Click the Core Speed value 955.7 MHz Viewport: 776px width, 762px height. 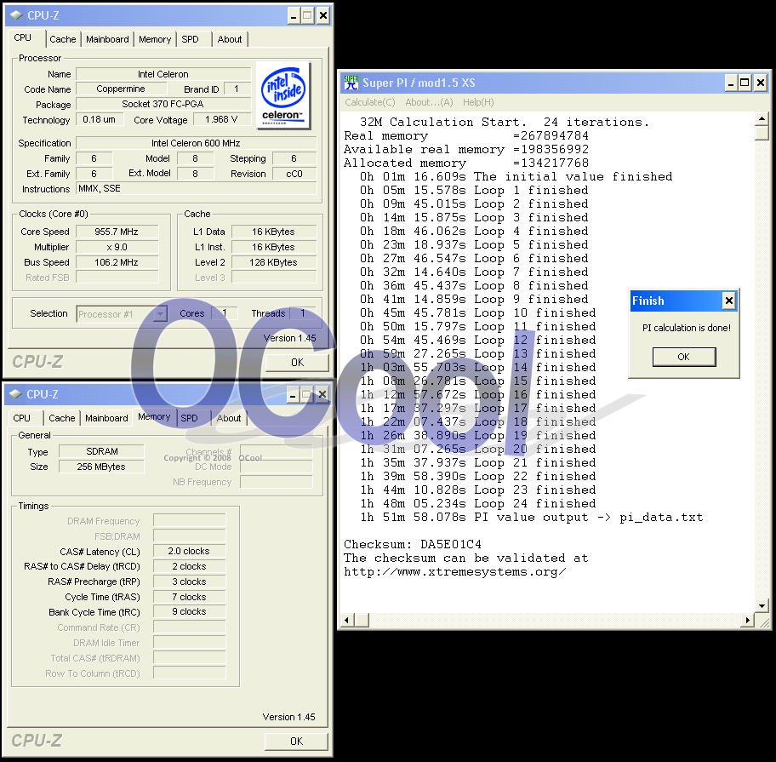[117, 232]
